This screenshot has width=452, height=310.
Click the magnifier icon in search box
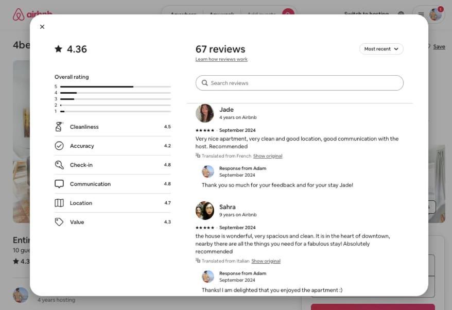[x=205, y=83]
